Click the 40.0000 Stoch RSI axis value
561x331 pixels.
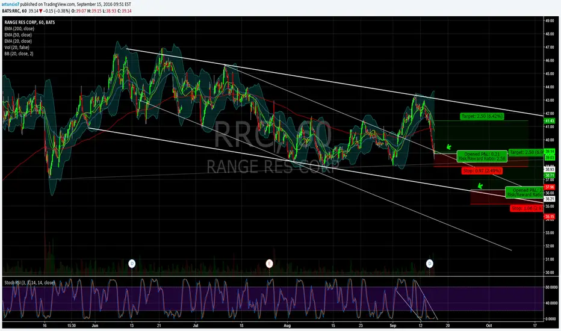pos(551,303)
